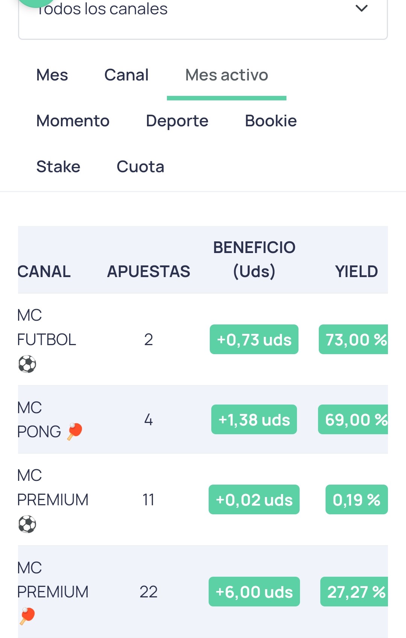Open the Todos los canales channel selector
Viewport: 406px width, 638px height.
coord(203,17)
